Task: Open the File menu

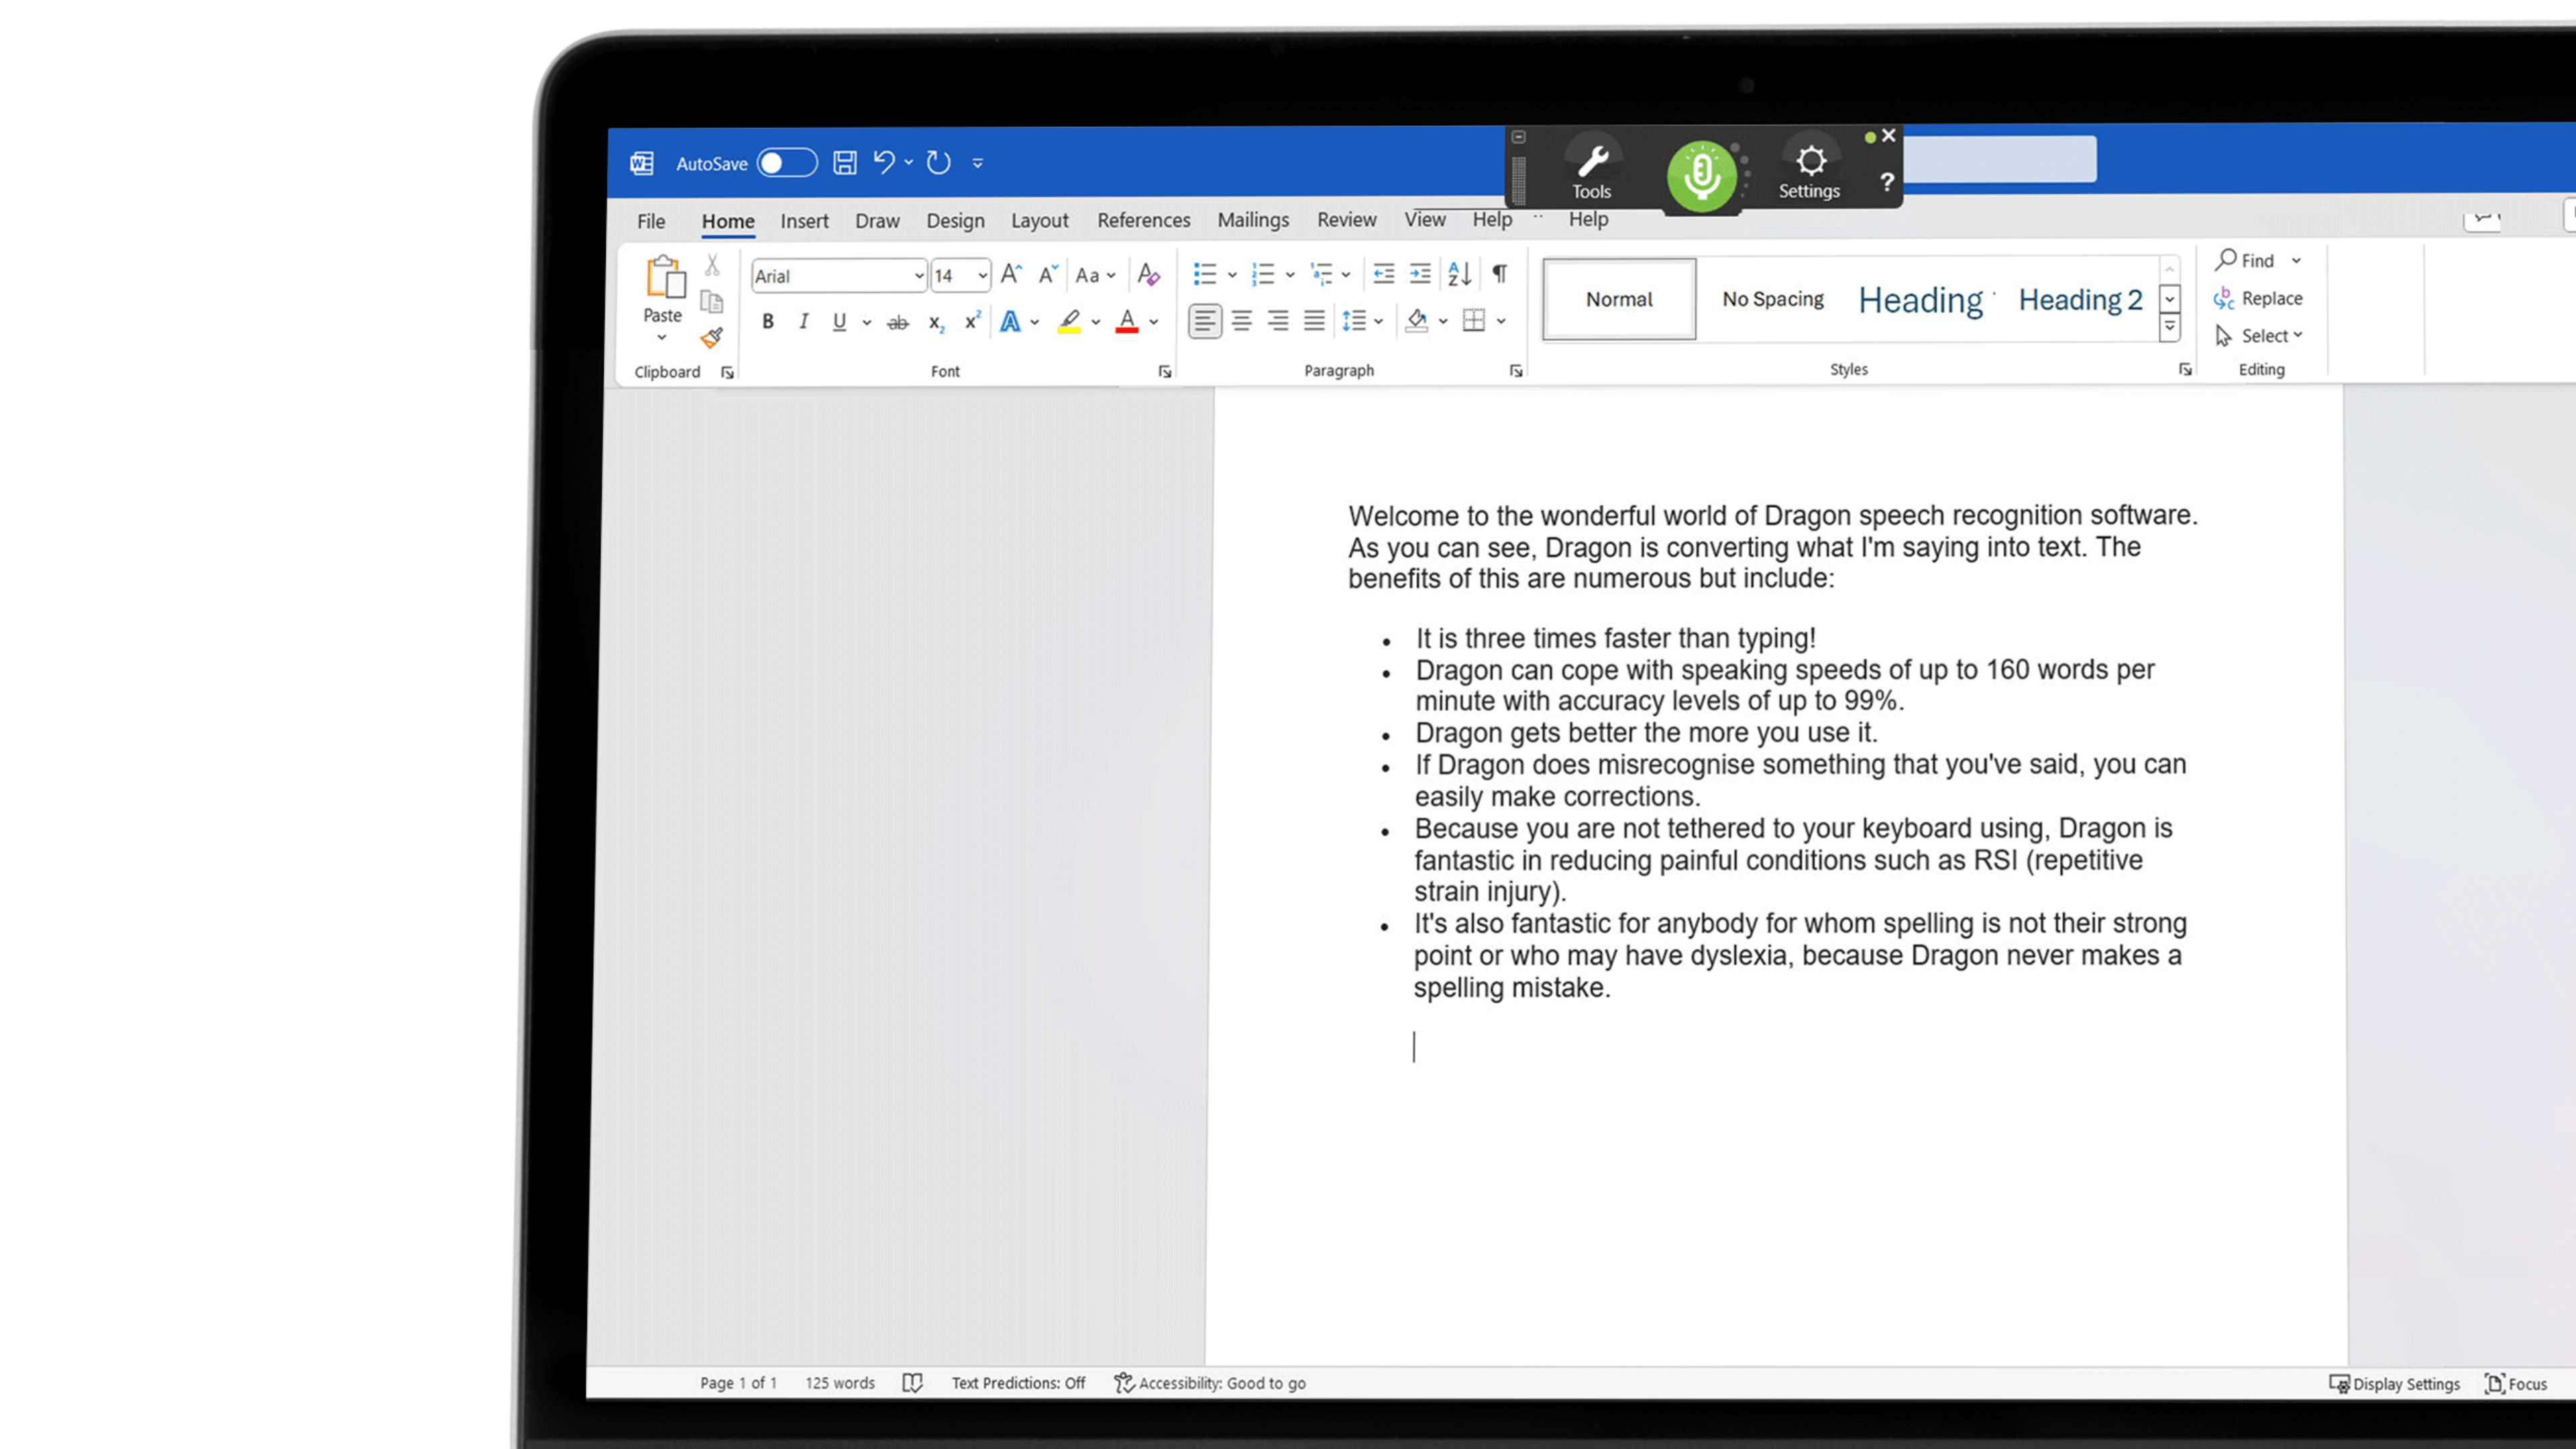Action: (x=651, y=221)
